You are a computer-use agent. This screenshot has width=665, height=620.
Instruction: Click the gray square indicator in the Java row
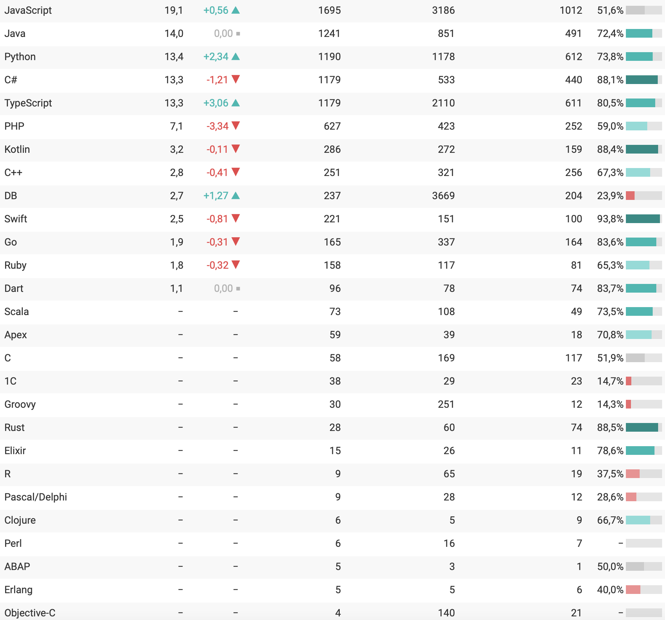click(x=238, y=34)
